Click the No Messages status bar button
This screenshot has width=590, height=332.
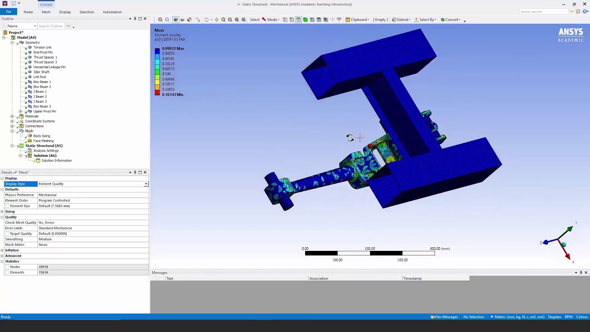pyautogui.click(x=444, y=317)
